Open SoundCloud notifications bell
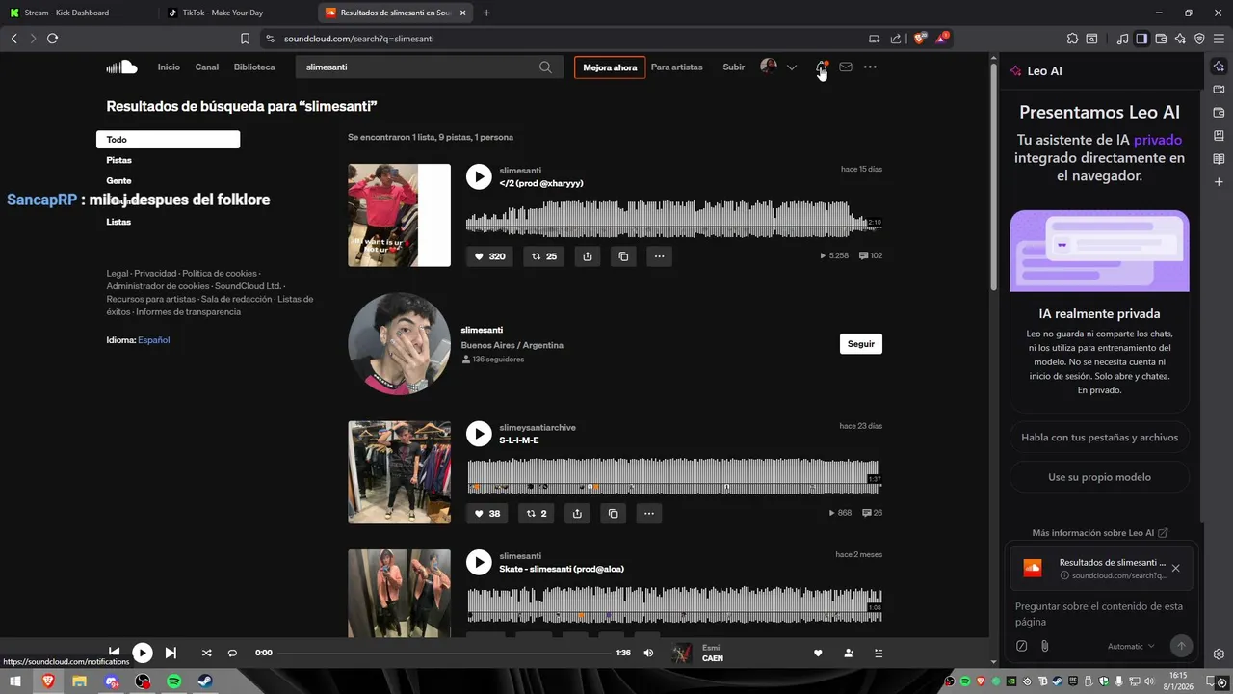Screen dimensions: 1233x694 (821, 67)
